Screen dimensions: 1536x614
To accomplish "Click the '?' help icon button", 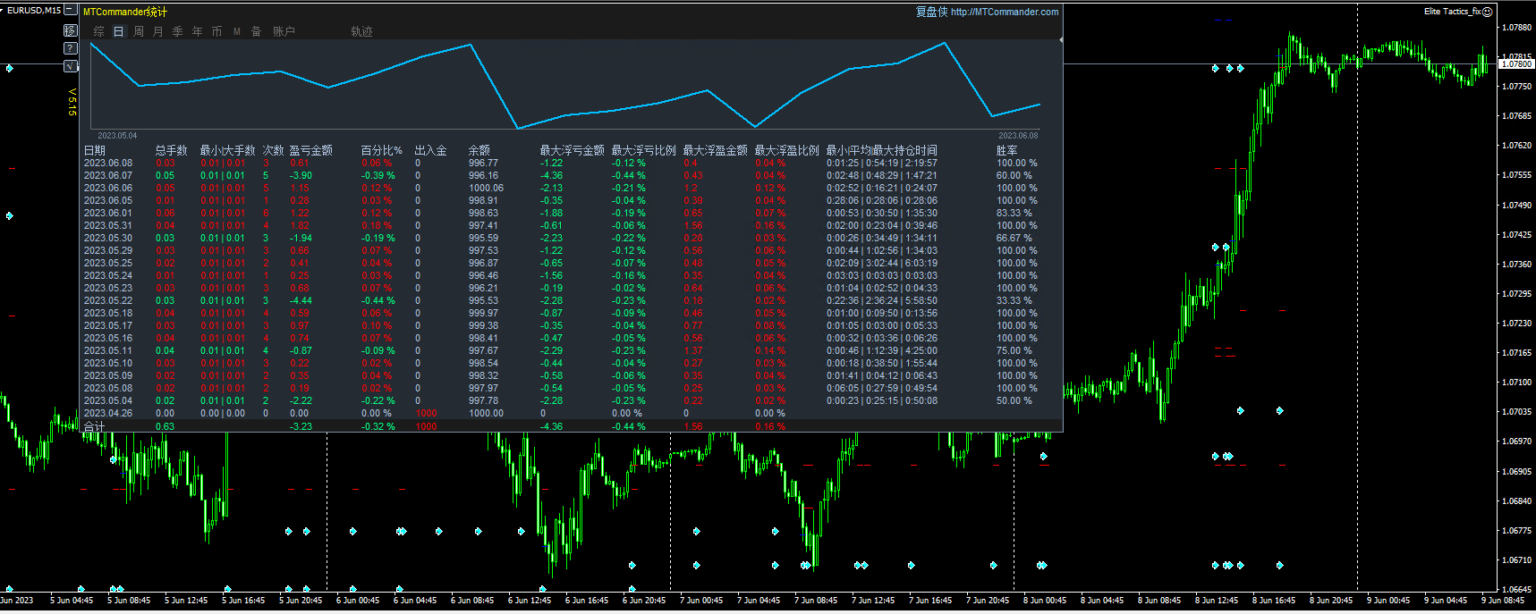I will pyautogui.click(x=71, y=48).
